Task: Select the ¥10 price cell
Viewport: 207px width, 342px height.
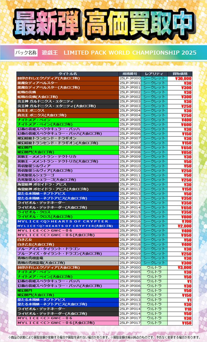Action: click(x=179, y=309)
